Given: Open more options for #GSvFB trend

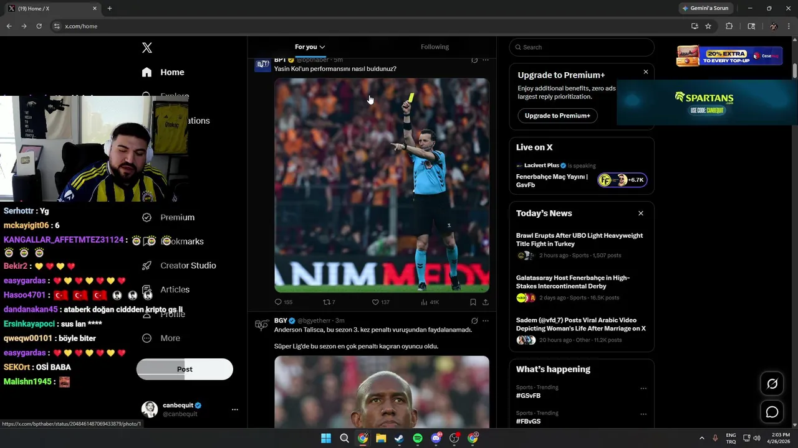Looking at the screenshot, I should point(643,388).
